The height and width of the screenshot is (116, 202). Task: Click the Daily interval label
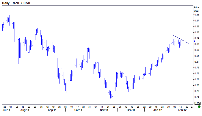[6, 3]
